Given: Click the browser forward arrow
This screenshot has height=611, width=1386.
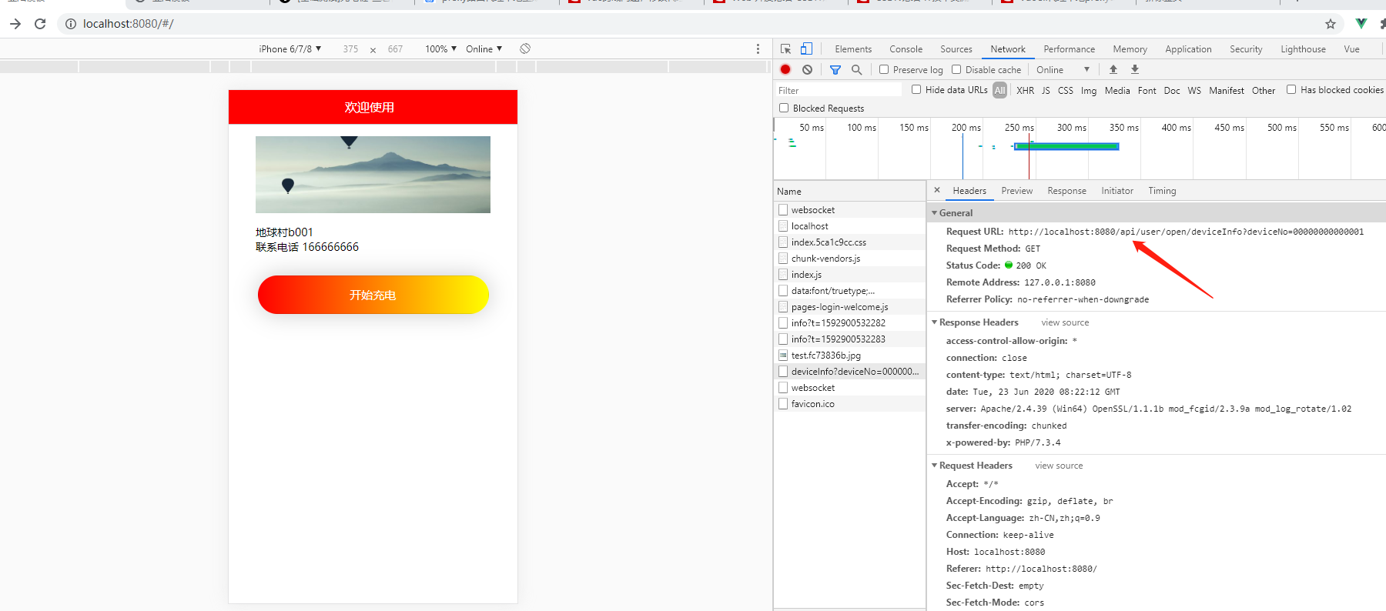Looking at the screenshot, I should point(15,24).
